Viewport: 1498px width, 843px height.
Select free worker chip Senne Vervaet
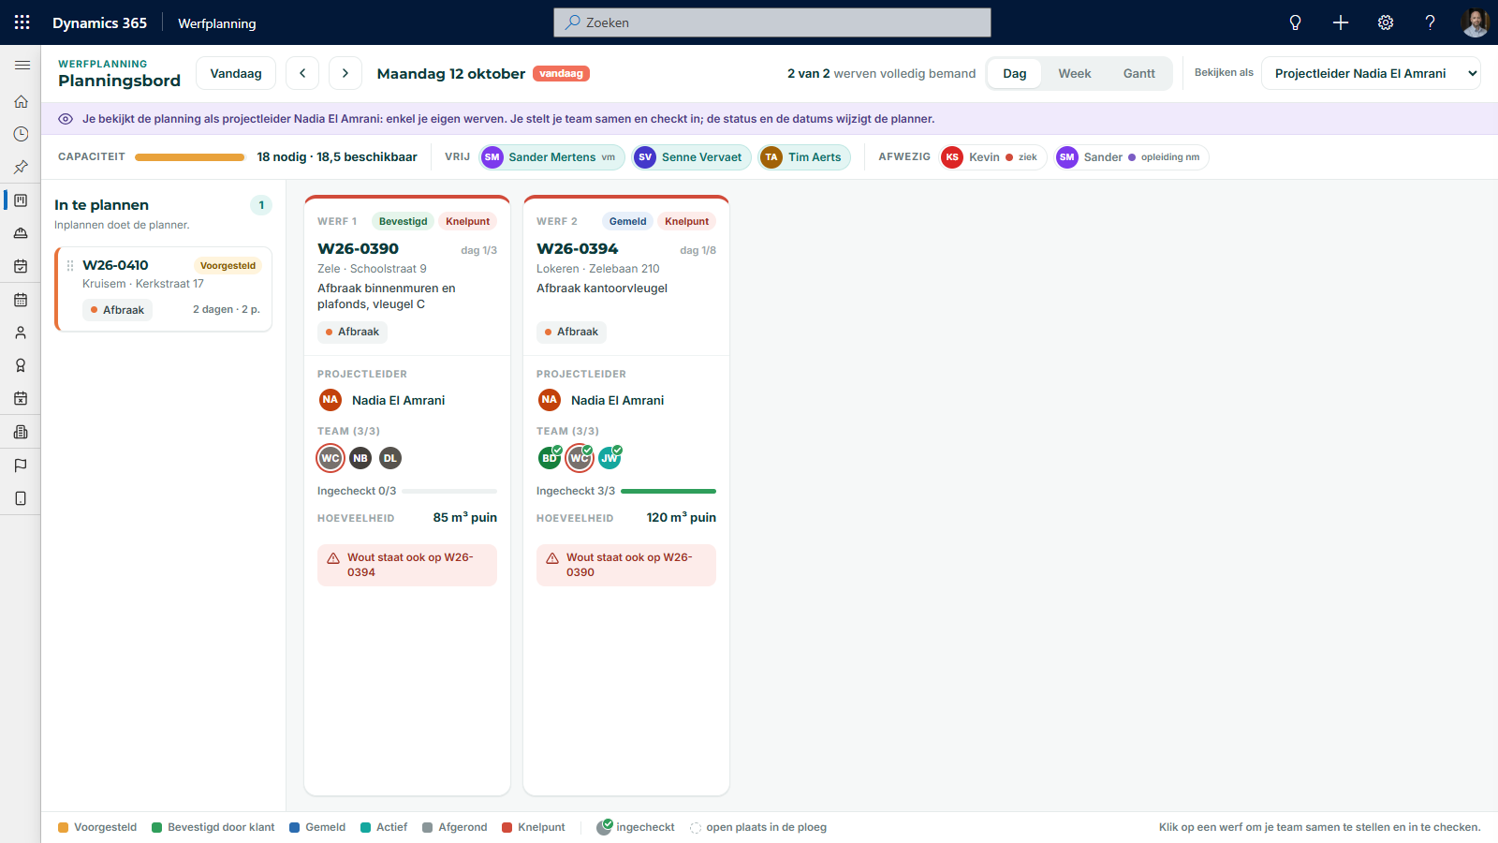(692, 157)
